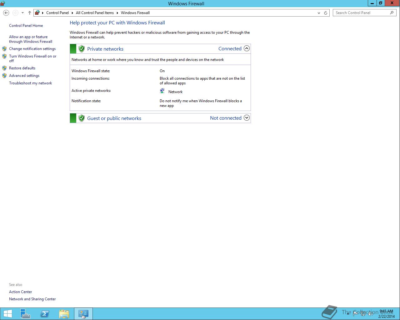
Task: Click Control Panel in the breadcrumb
Action: (x=57, y=13)
